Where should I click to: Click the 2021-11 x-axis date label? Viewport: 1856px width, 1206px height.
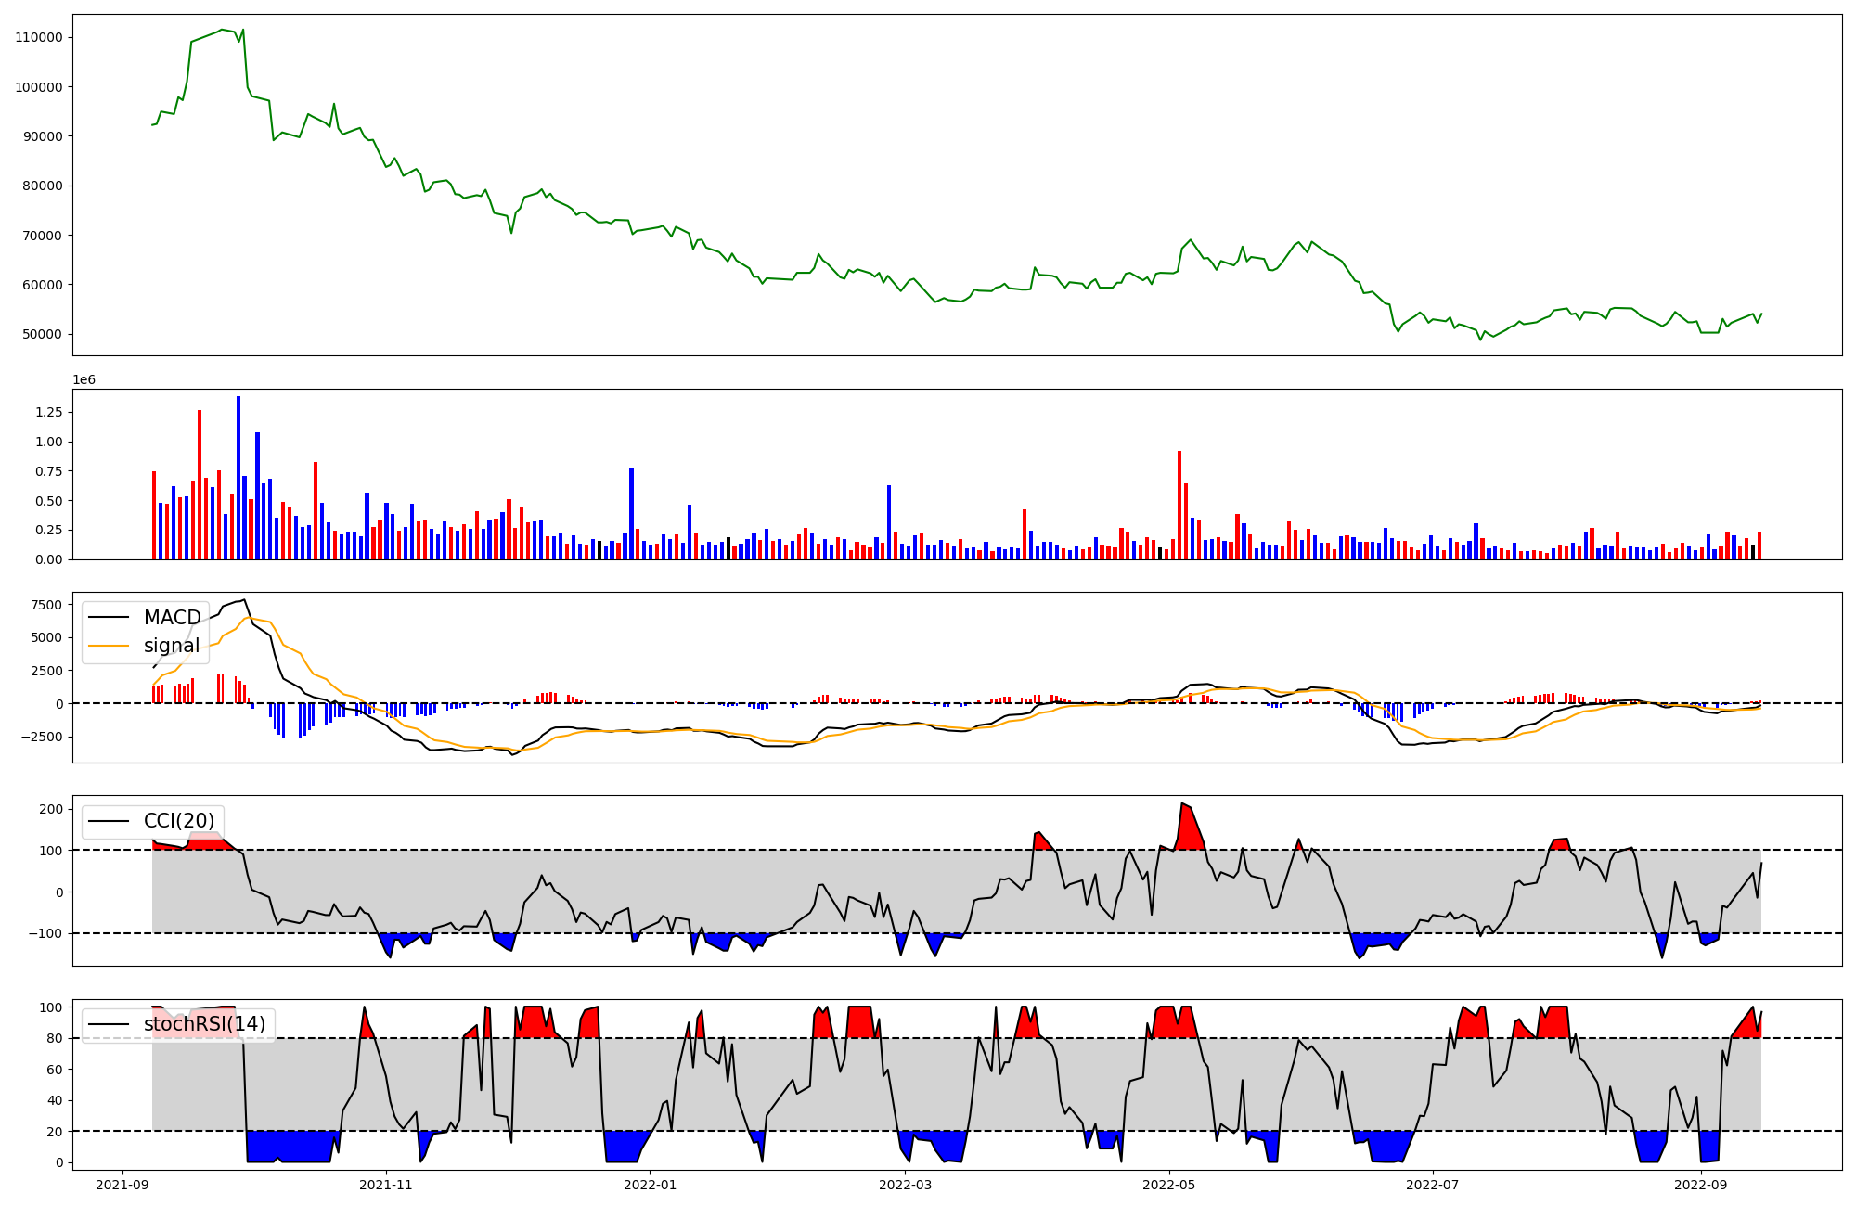click(386, 1185)
